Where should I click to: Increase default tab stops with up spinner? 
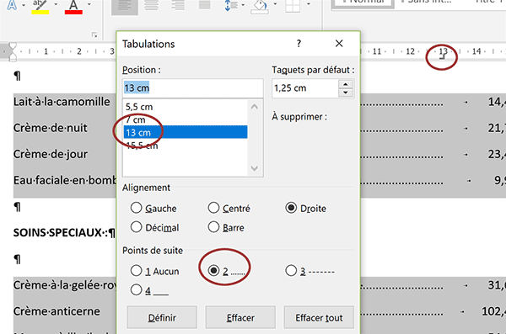[x=346, y=84]
